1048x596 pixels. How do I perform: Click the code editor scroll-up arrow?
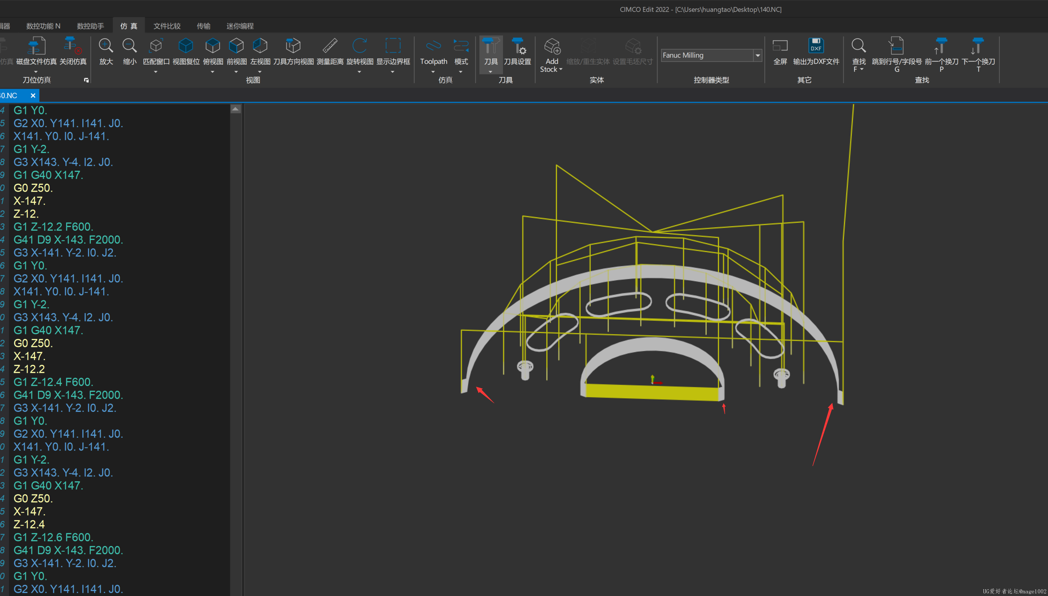tap(236, 109)
